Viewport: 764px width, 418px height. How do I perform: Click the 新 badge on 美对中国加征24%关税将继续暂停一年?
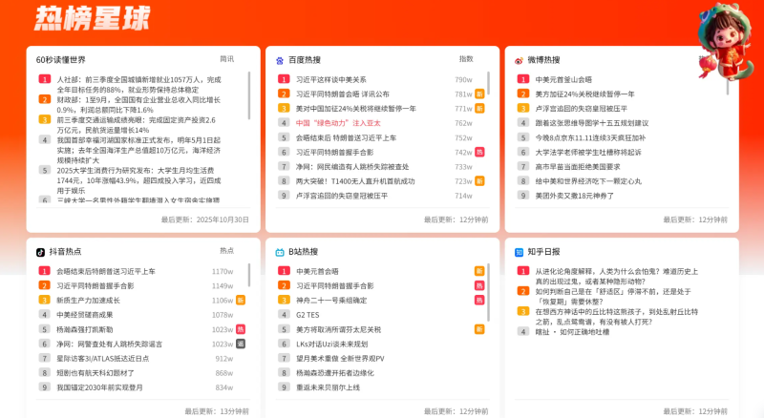(479, 109)
